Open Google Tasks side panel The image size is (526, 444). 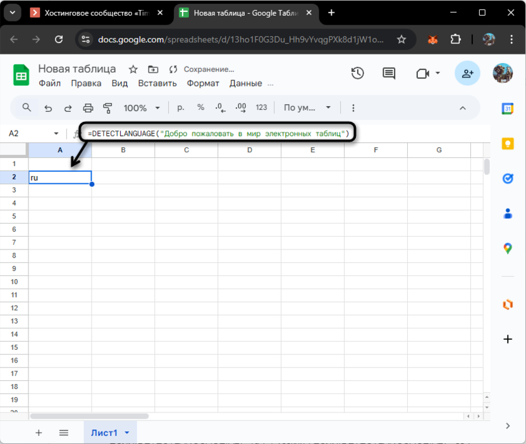coord(508,178)
